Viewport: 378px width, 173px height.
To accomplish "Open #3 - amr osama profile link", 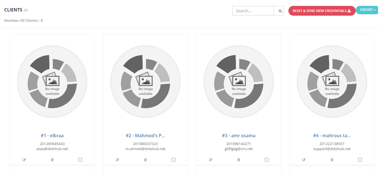I will click(x=239, y=136).
